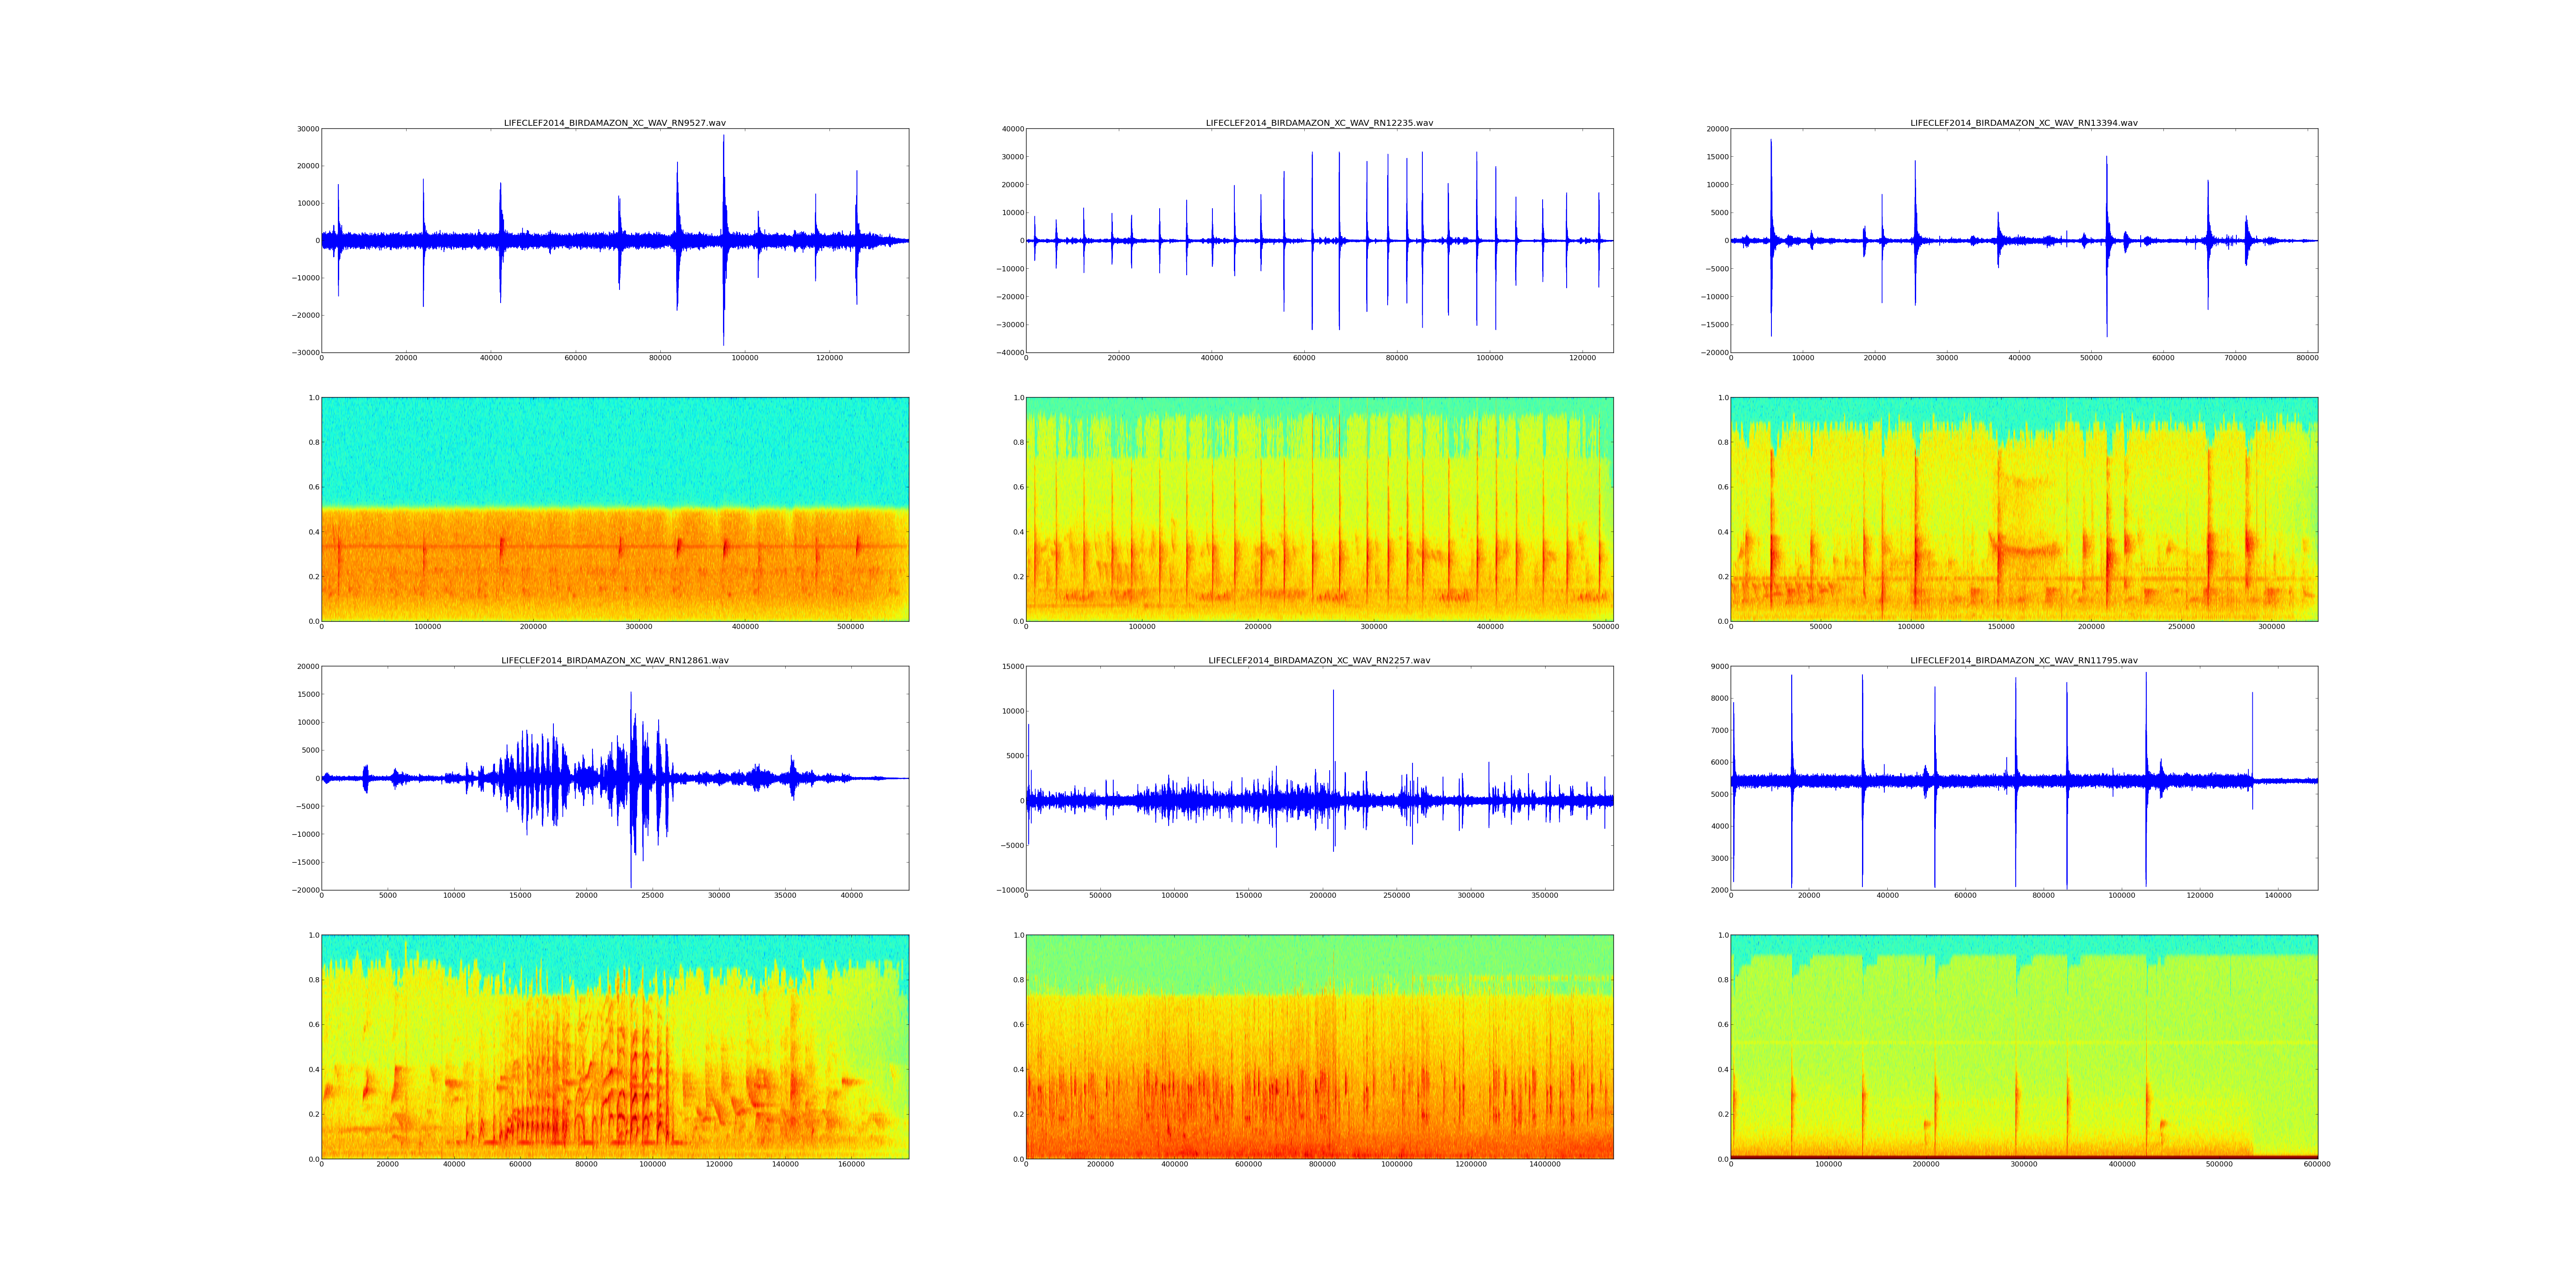Click the RN13394.wav plot title
Screen dimensions: 2576x1288
pos(2023,123)
